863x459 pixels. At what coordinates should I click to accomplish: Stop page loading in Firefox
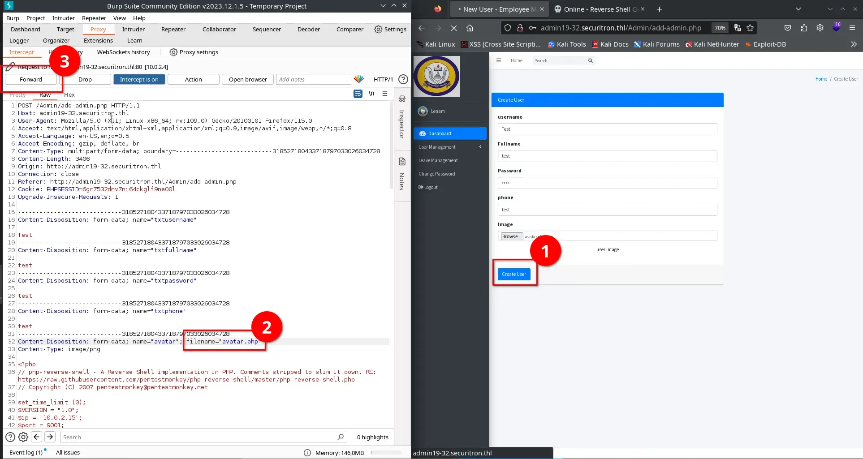[453, 28]
